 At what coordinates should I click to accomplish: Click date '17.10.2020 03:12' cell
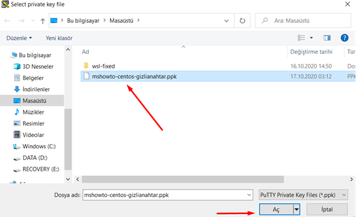[x=311, y=76]
